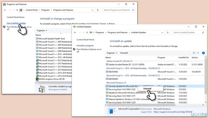Image resolution: width=209 pixels, height=118 pixels.
Task: Click Control Panel breadcrumb in address bar
Action: (x=32, y=10)
